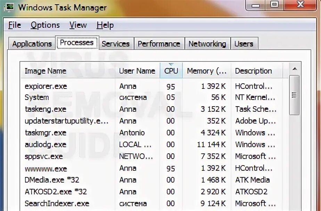Click the Antonio user name cell
This screenshot has width=321, height=211.
click(132, 133)
